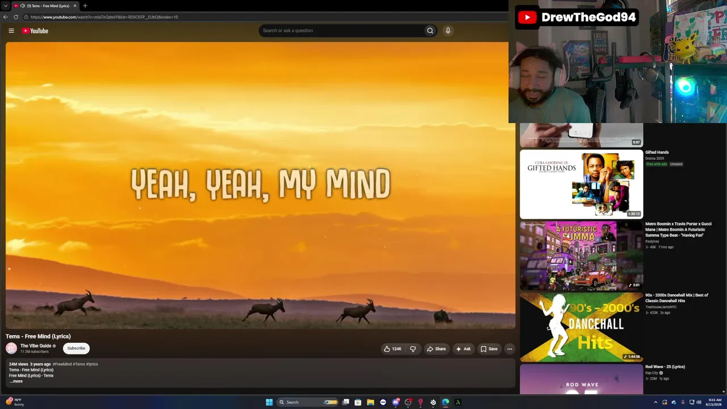Focus the YouTube search box
The image size is (727, 409).
341,31
